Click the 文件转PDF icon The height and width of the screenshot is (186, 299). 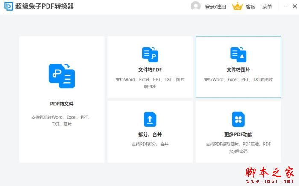pos(150,55)
